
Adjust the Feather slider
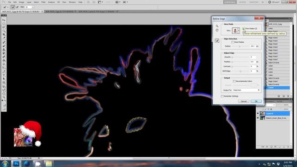pyautogui.click(x=232, y=62)
